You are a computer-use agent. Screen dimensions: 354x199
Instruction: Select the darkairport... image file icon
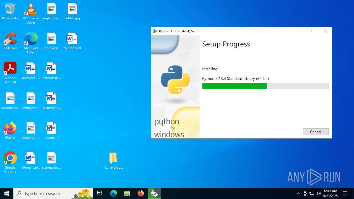(x=31, y=131)
